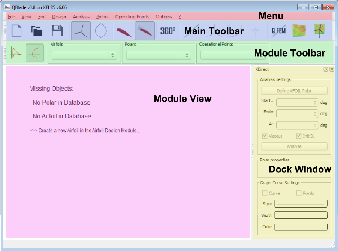Toggle the Init BL checkbox
This screenshot has width=338, height=251.
(x=299, y=136)
